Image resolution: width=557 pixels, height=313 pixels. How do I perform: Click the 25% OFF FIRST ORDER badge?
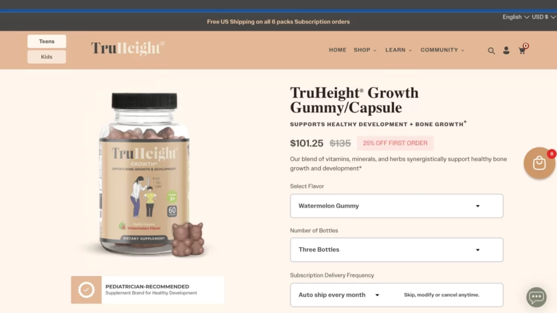click(x=395, y=143)
